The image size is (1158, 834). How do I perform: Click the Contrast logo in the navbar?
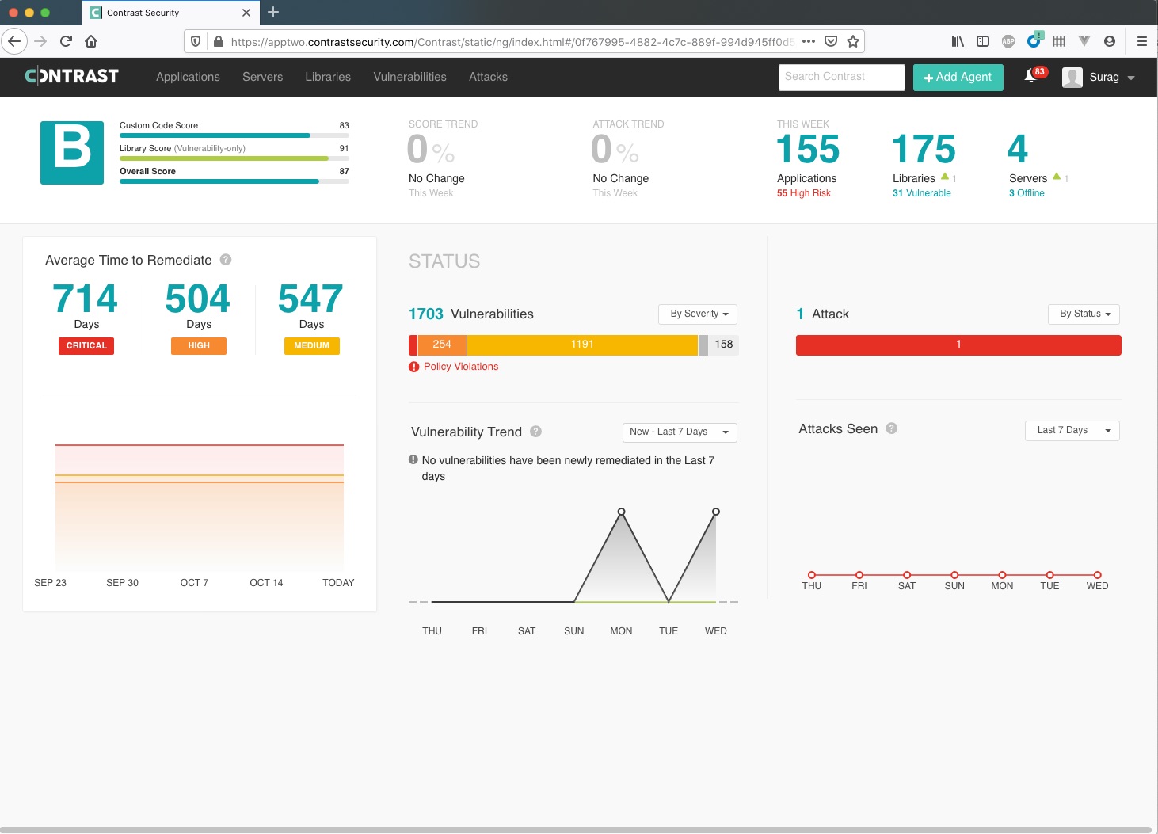(x=72, y=76)
